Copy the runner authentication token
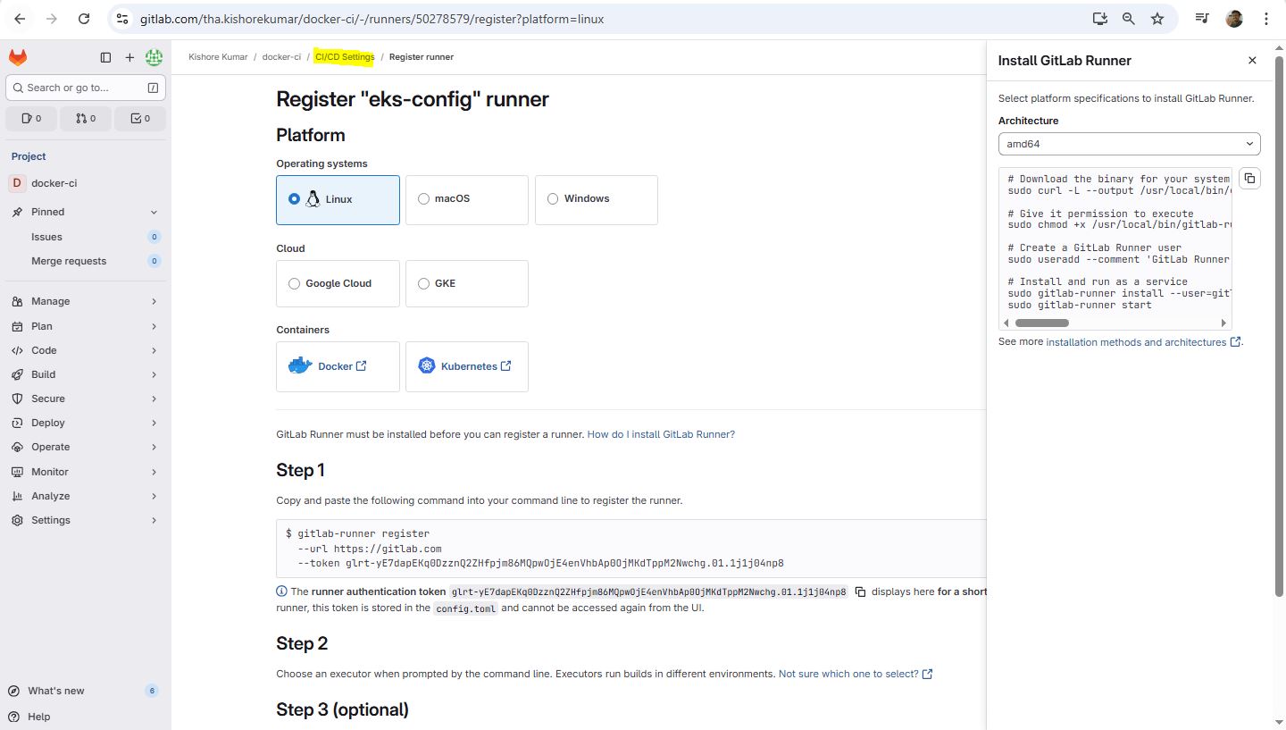Image resolution: width=1286 pixels, height=730 pixels. tap(860, 592)
